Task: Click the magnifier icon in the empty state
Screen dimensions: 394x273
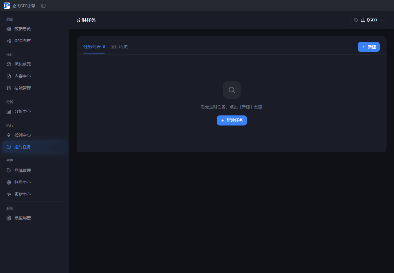Action: tap(232, 90)
